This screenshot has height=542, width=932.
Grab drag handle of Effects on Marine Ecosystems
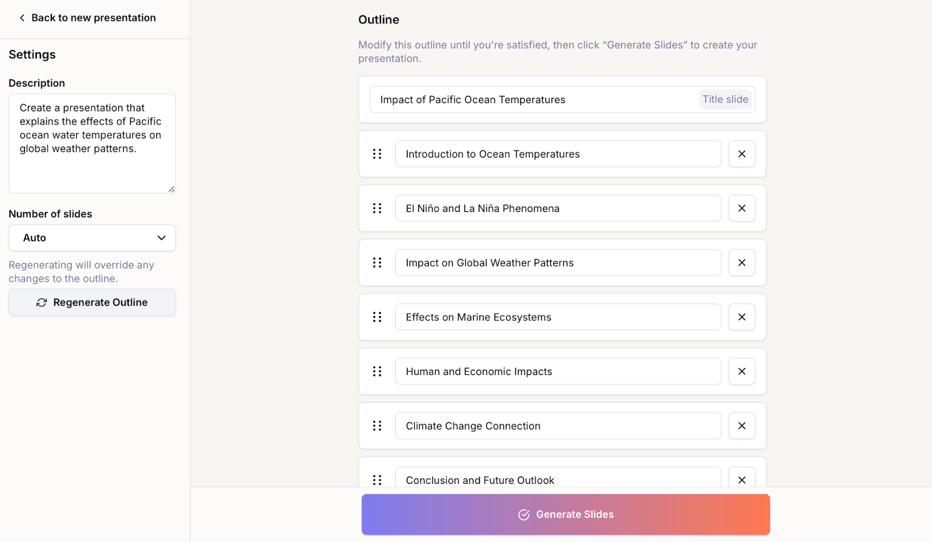377,317
